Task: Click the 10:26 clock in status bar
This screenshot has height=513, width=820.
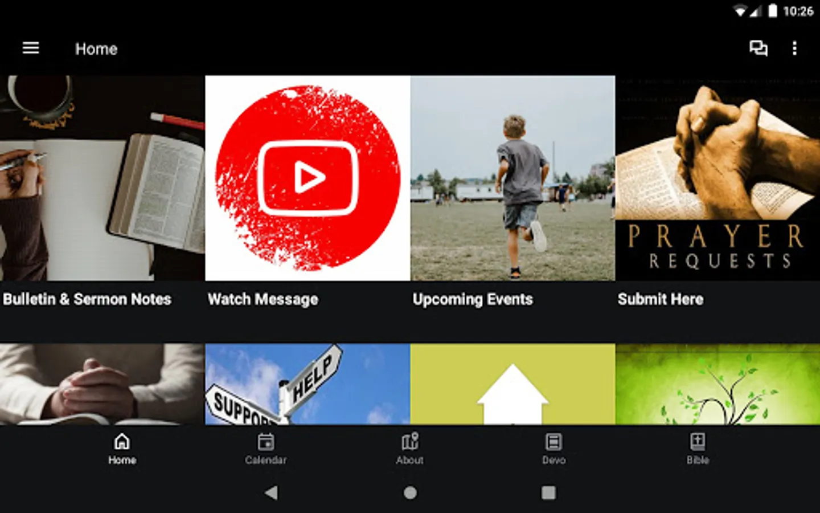Action: [x=798, y=11]
